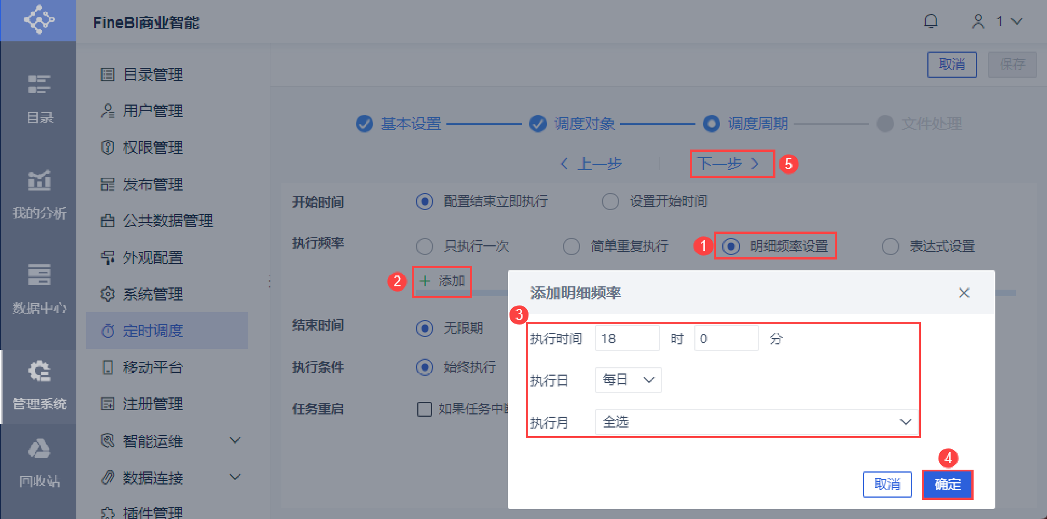Open 用户管理 menu item

coord(152,111)
